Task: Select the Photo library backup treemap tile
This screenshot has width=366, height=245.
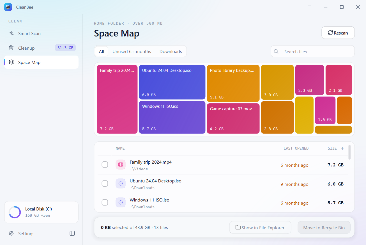Action: pyautogui.click(x=233, y=83)
